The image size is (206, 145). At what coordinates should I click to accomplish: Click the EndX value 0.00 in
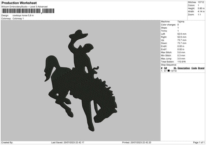(181, 46)
